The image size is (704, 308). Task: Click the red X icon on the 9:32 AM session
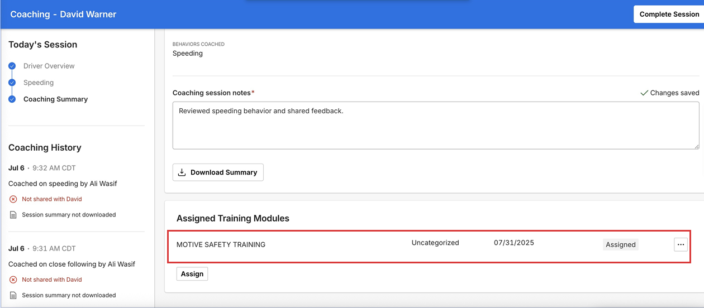(13, 199)
